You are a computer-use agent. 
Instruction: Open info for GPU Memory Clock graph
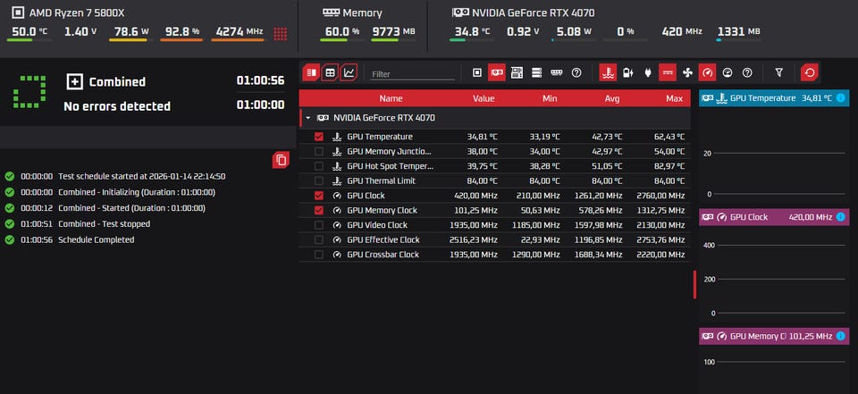click(840, 336)
